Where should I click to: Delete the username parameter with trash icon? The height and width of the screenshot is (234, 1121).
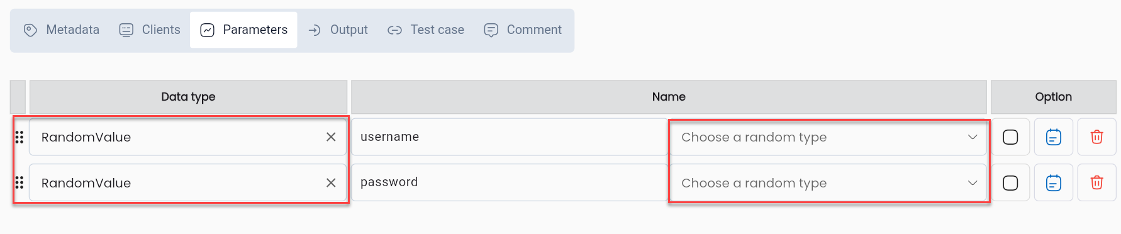(1096, 137)
